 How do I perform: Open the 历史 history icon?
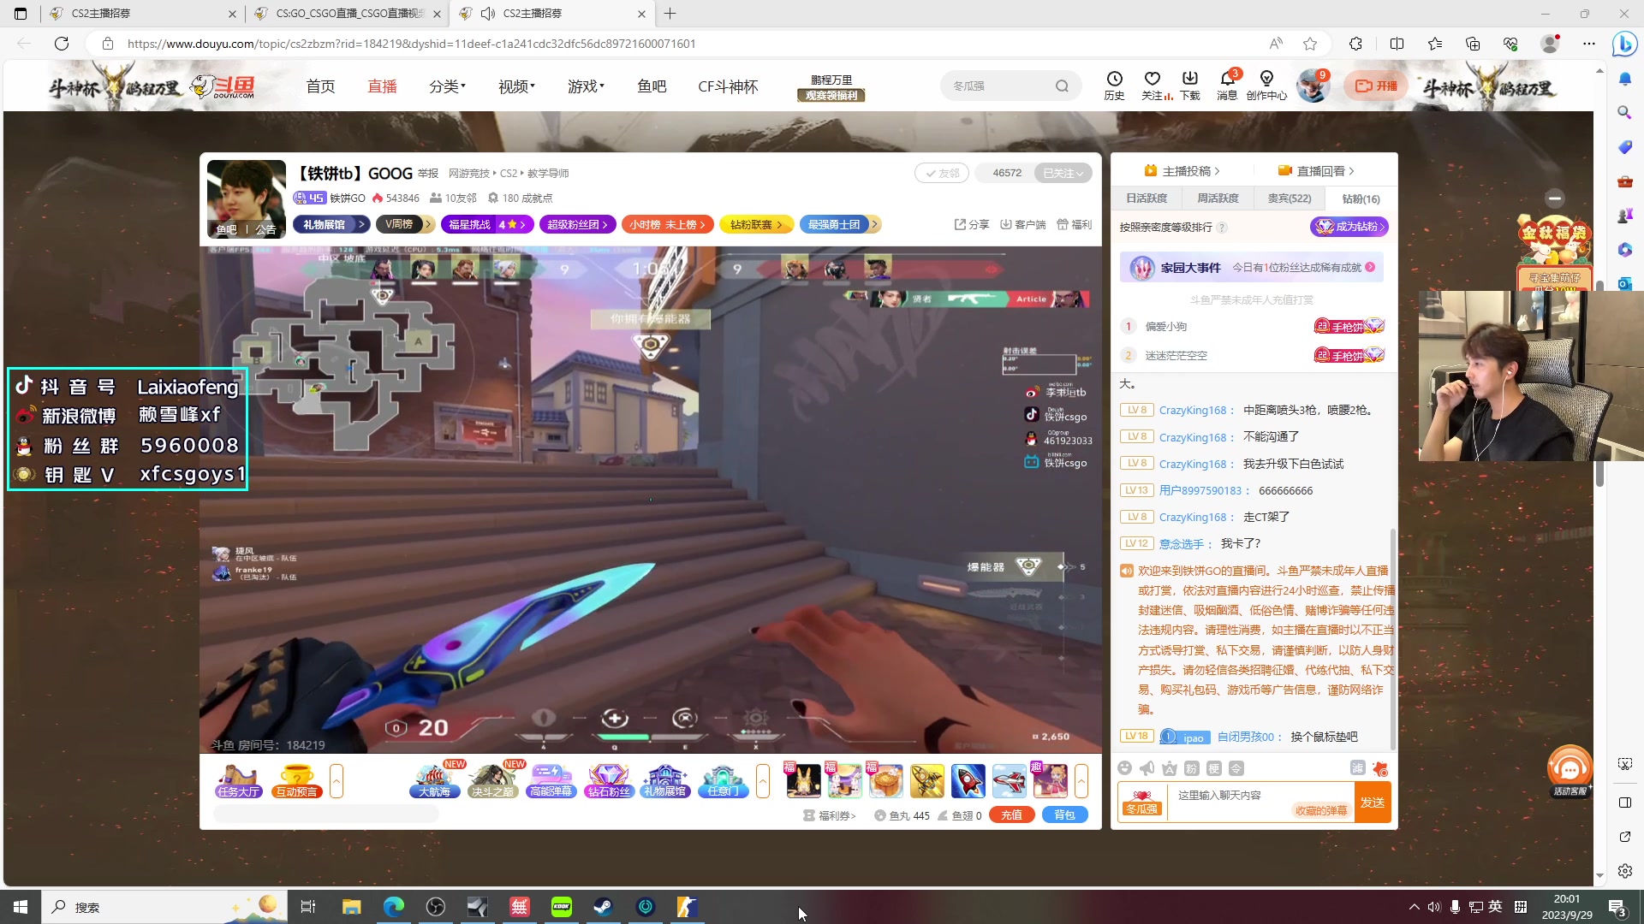(1114, 86)
